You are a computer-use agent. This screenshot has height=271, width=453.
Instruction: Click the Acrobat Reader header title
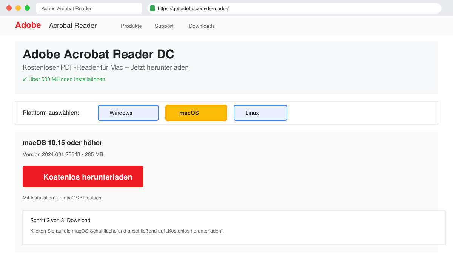tap(73, 26)
